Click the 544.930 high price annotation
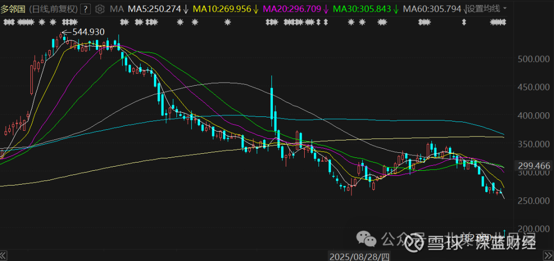This screenshot has width=554, height=261. click(x=88, y=32)
